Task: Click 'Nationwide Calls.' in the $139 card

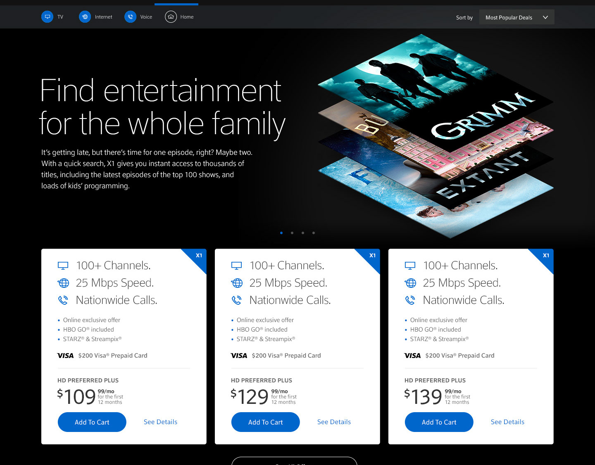Action: [464, 300]
